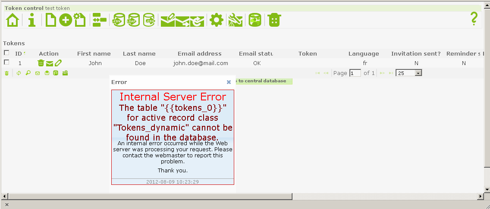Image resolution: width=490 pixels, height=209 pixels.
Task: Export tokens to CSV icon
Action: [149, 20]
